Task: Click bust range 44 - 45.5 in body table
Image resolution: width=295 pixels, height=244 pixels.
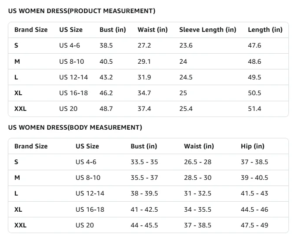Action: click(144, 225)
